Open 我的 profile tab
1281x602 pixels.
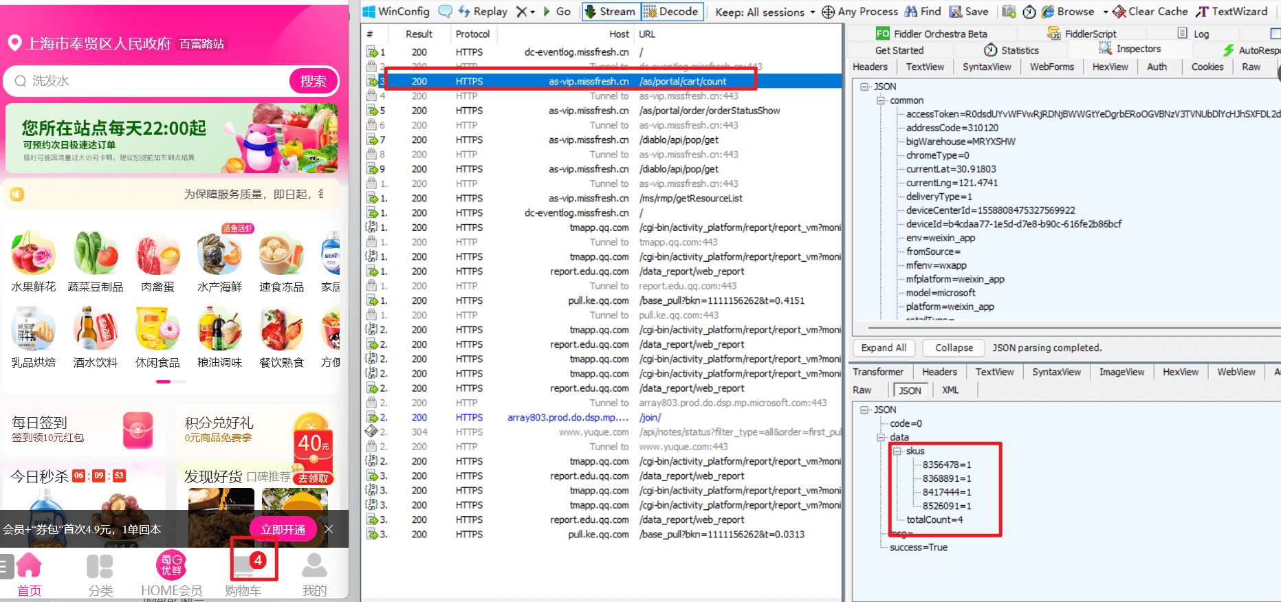coord(314,575)
